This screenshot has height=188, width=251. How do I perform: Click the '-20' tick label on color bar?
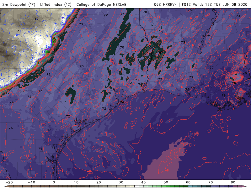click(x=9, y=182)
